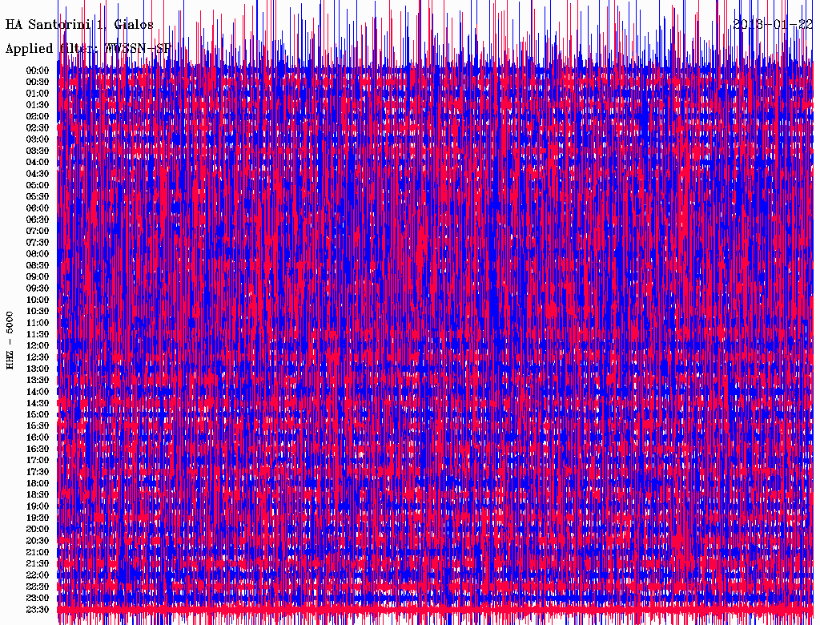Select the 06:00 time label
The height and width of the screenshot is (625, 820).
pos(38,208)
